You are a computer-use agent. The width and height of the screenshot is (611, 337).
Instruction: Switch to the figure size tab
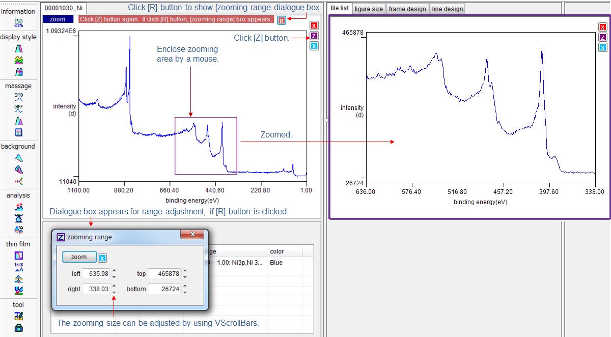pyautogui.click(x=369, y=9)
